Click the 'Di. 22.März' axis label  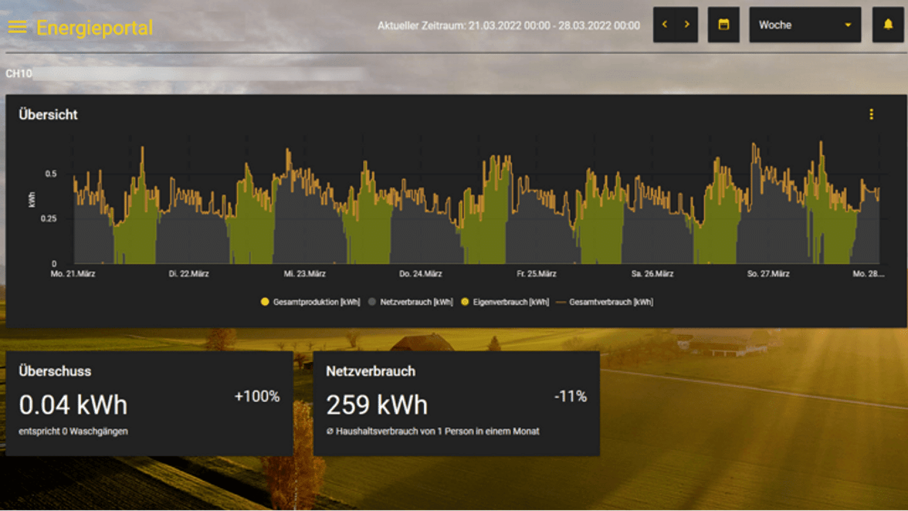pyautogui.click(x=189, y=274)
